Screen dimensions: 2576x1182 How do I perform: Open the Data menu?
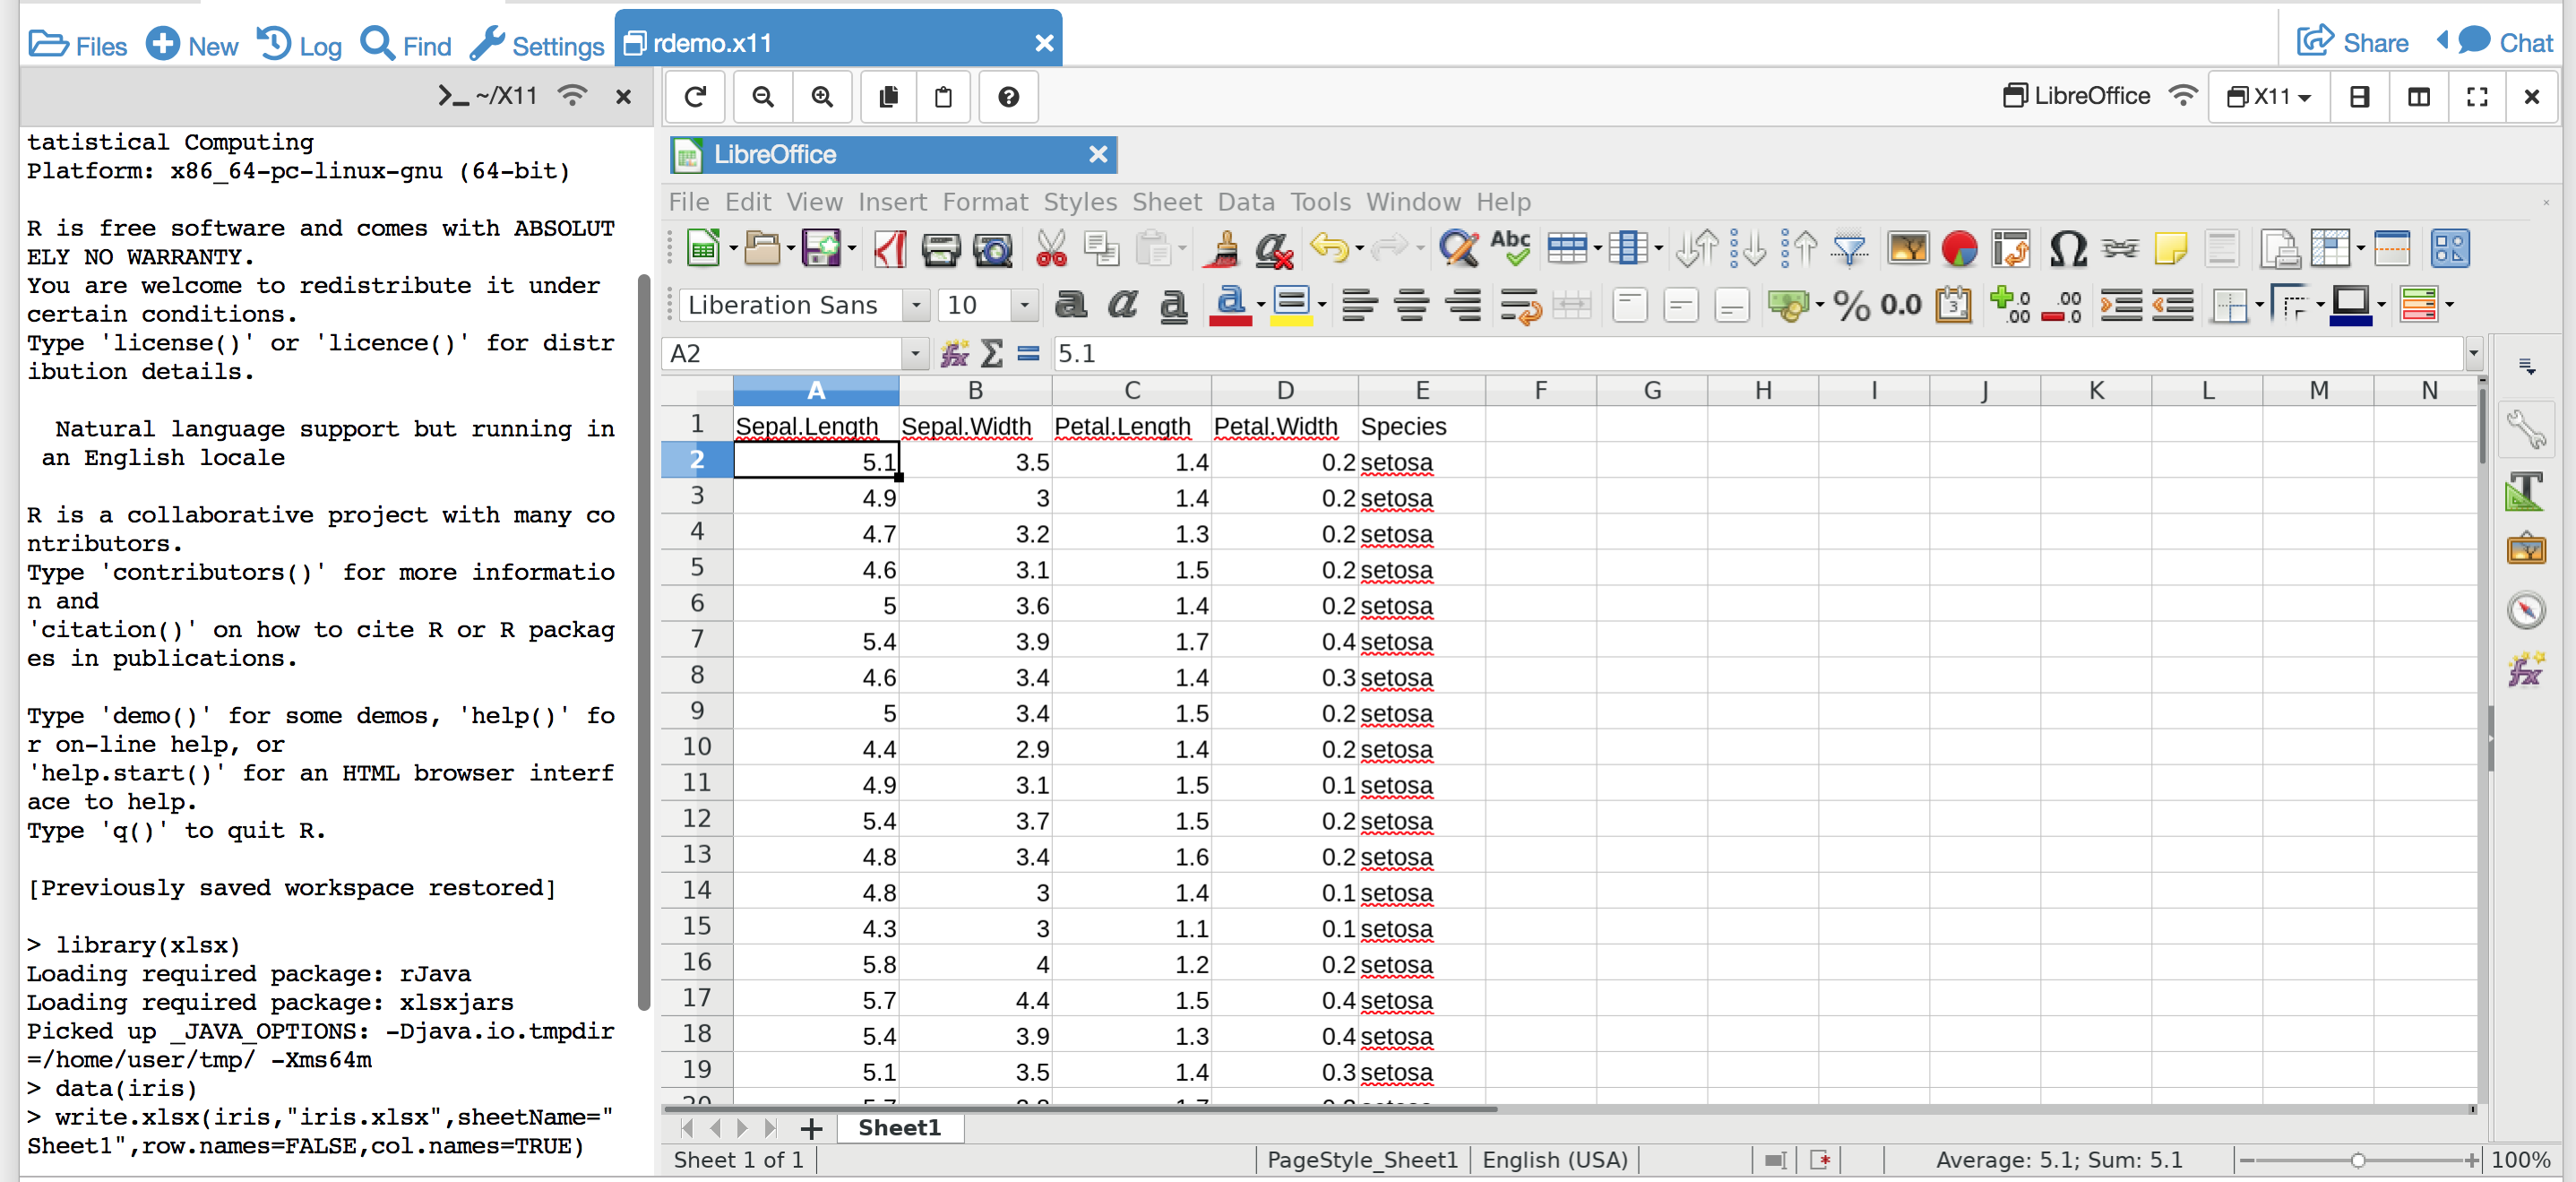point(1245,202)
